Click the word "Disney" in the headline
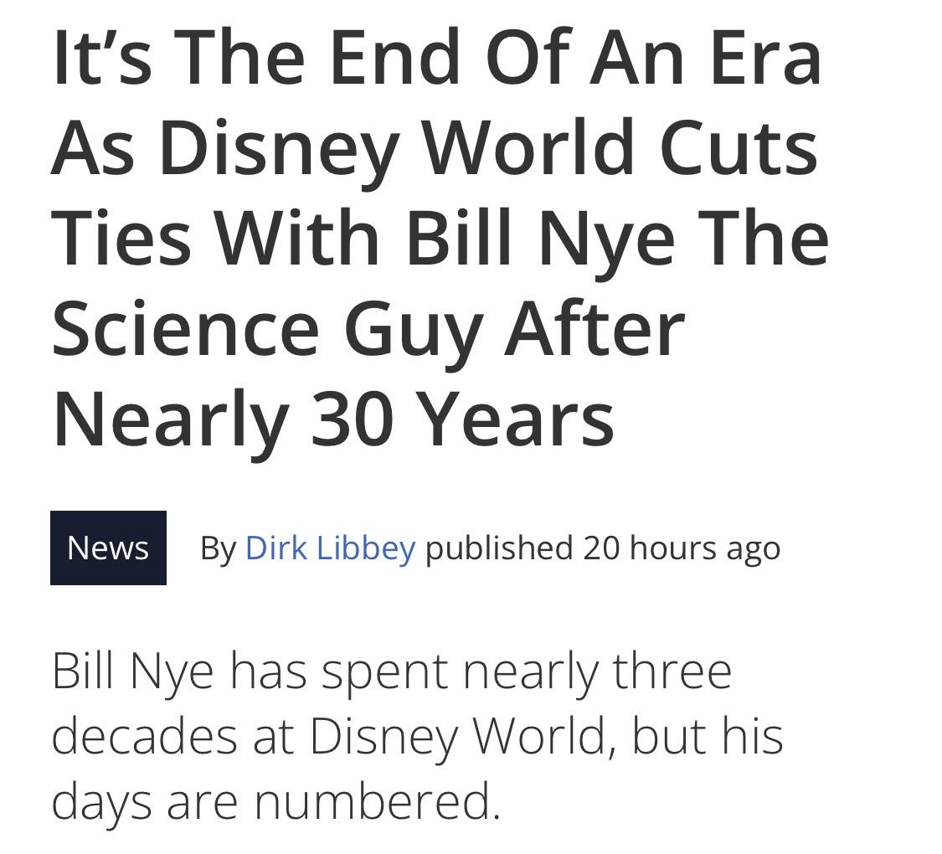Image resolution: width=942 pixels, height=854 pixels. tap(280, 149)
